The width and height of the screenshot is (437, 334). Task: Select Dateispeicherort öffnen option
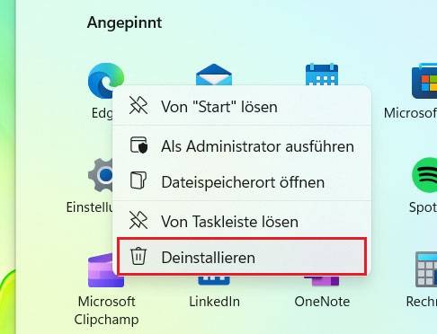pyautogui.click(x=242, y=182)
